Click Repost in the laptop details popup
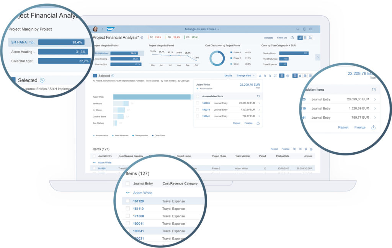392x248 pixels. 237,123
